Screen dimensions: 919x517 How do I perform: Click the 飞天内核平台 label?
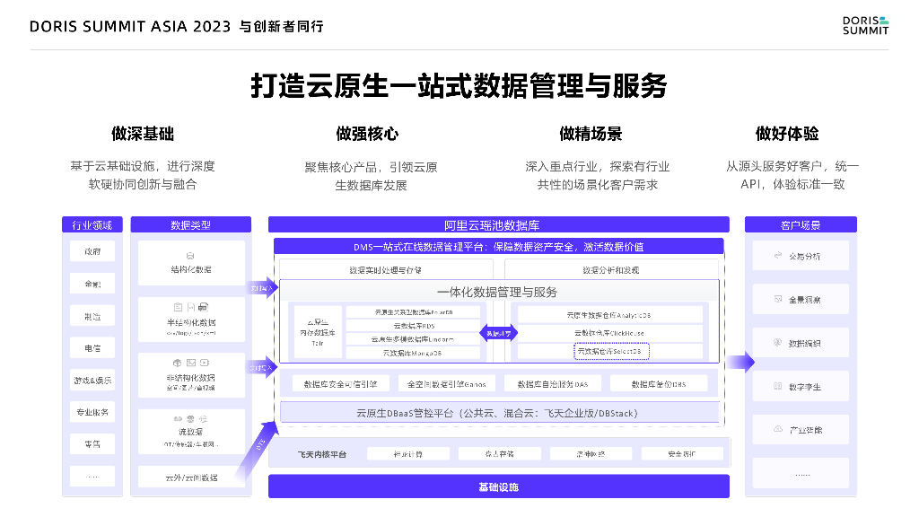pyautogui.click(x=322, y=454)
